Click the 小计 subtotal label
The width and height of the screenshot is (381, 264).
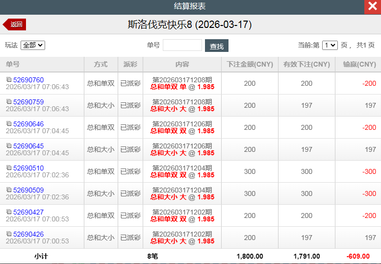pyautogui.click(x=41, y=256)
